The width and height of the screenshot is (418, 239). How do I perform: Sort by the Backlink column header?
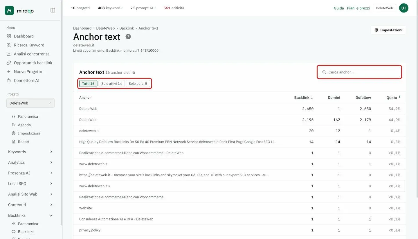304,98
